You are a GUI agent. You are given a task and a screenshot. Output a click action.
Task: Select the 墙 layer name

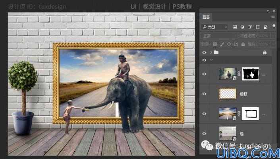click(x=242, y=134)
